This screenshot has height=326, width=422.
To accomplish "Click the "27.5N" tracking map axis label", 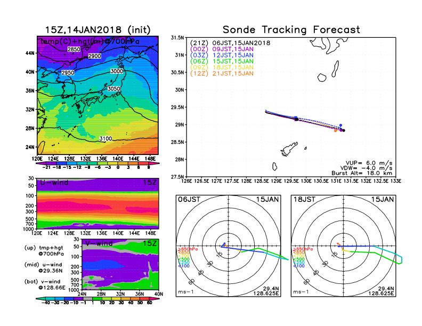I will pos(177,177).
